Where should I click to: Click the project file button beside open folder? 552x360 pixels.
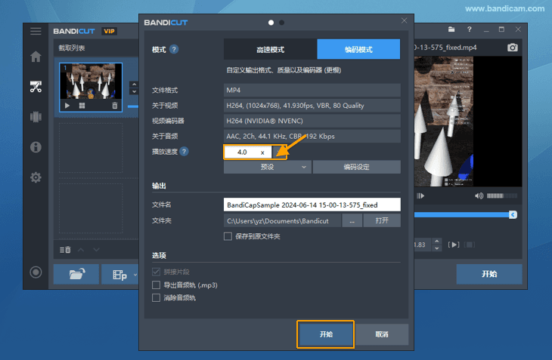click(120, 274)
